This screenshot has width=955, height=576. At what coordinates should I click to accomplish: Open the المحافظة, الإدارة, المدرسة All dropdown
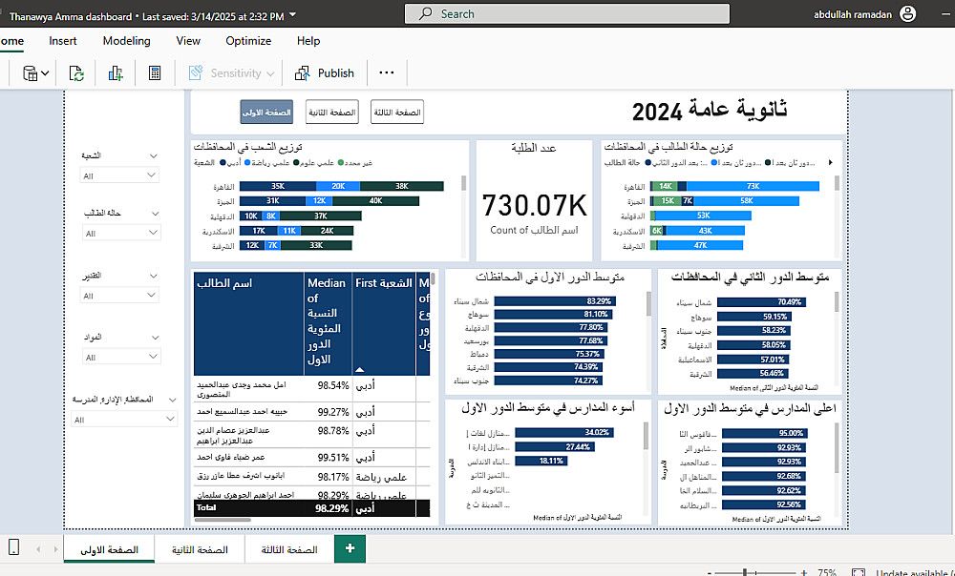(x=123, y=419)
